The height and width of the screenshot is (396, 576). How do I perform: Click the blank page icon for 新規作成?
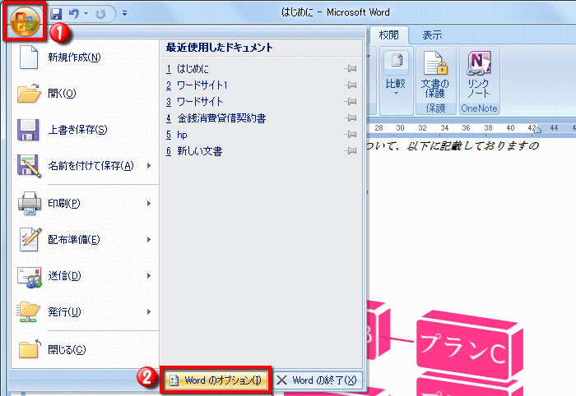(x=29, y=58)
